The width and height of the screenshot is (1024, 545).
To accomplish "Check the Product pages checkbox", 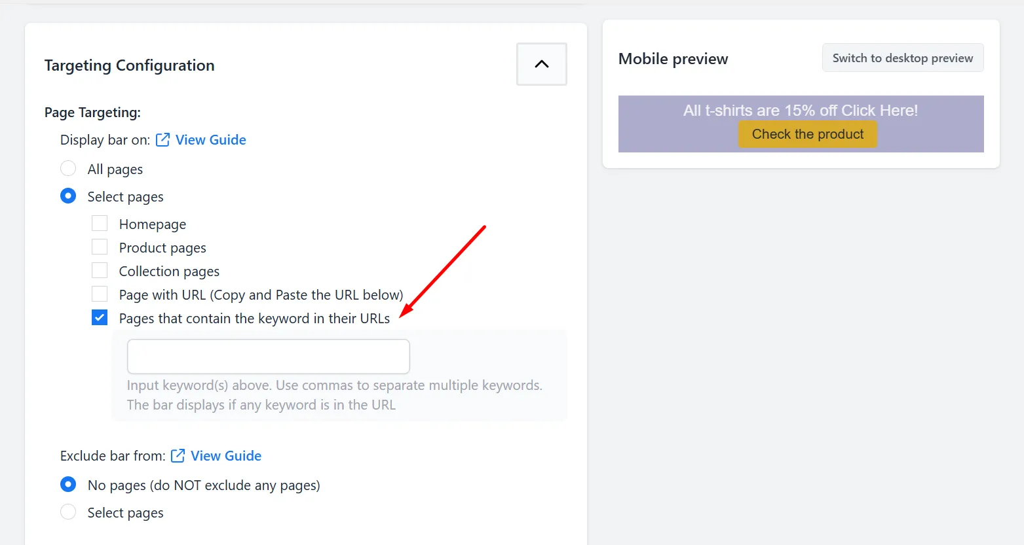I will pos(100,247).
